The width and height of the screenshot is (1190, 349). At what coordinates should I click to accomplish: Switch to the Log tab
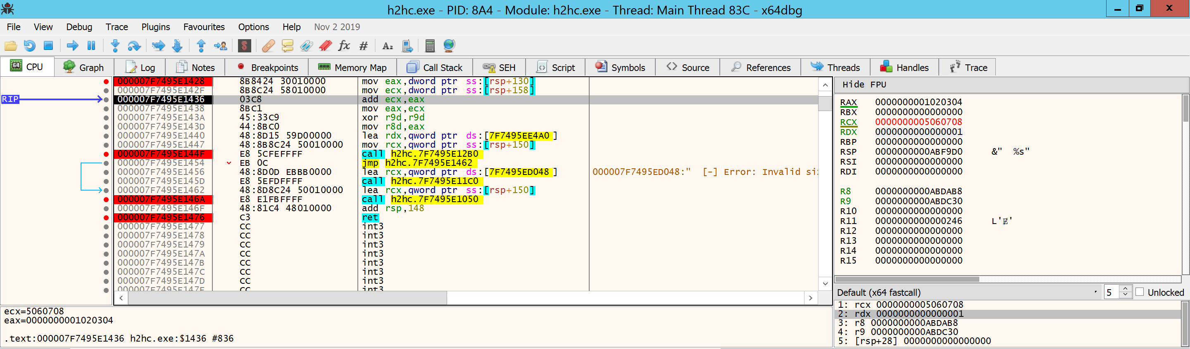coord(140,67)
